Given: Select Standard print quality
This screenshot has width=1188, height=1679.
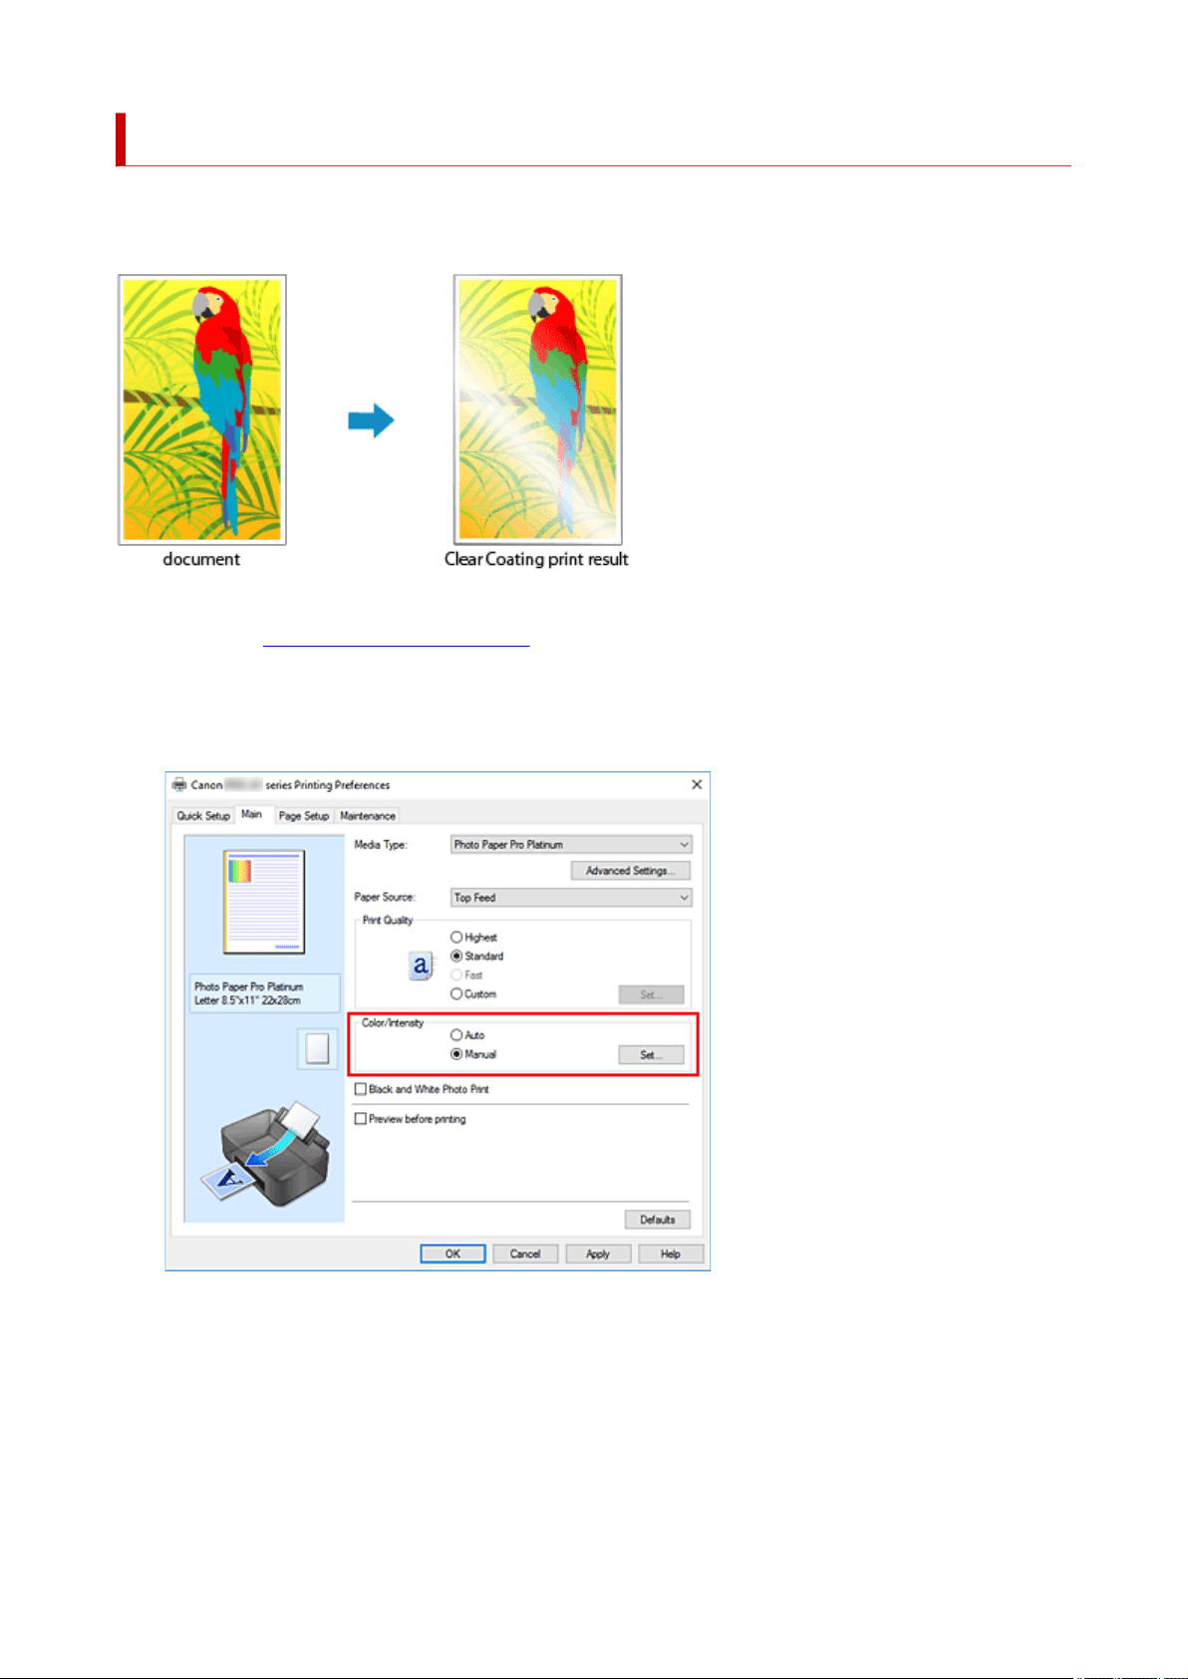Looking at the screenshot, I should click(x=477, y=957).
